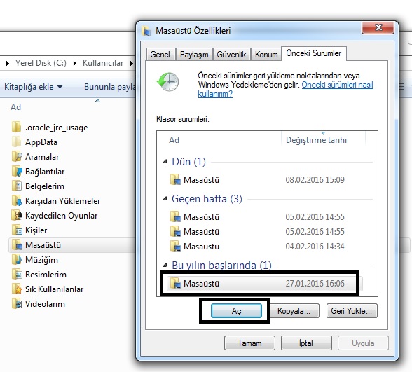Collapse the Geçen hafta (3) group
Screen dimensions: 412x372
[165, 199]
